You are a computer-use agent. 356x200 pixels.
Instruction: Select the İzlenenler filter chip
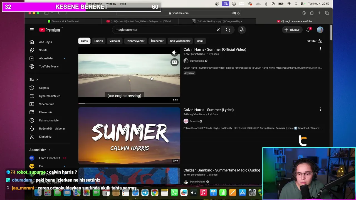[157, 41]
